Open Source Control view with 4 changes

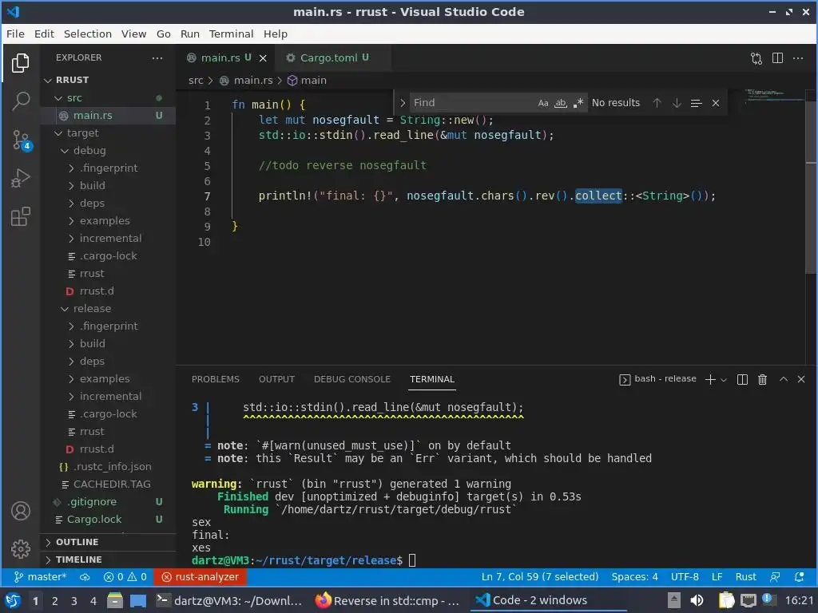21,140
